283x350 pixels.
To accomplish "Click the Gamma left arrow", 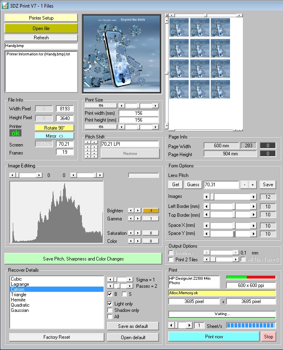I will coord(130,219).
